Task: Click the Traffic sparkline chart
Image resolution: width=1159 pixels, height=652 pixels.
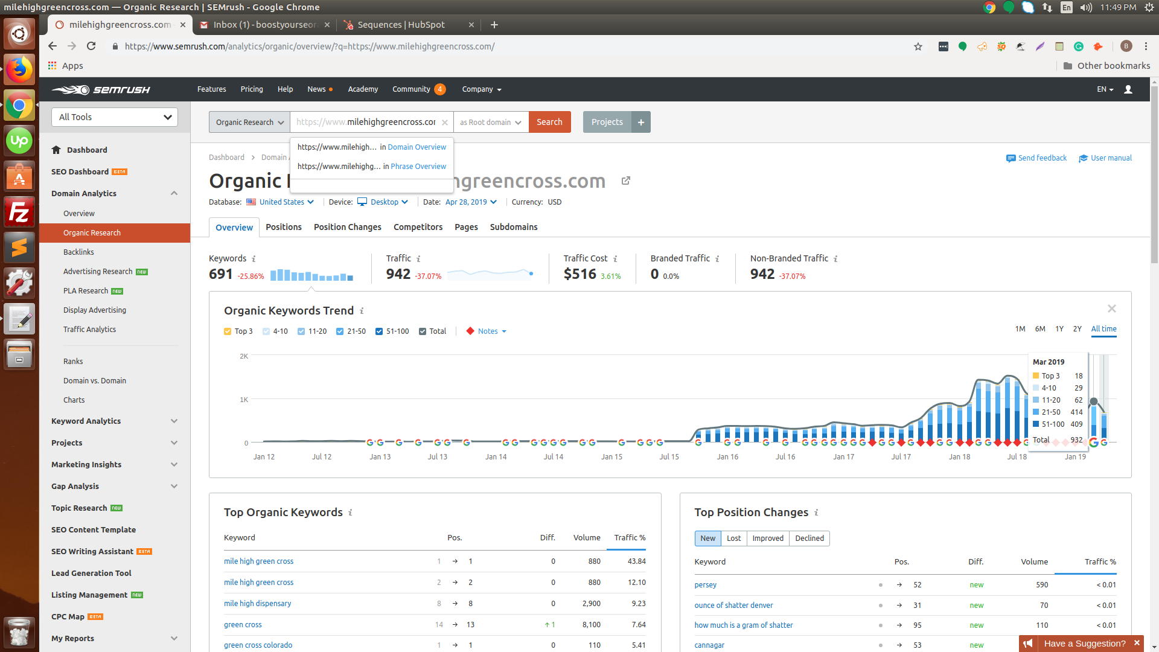Action: tap(490, 273)
